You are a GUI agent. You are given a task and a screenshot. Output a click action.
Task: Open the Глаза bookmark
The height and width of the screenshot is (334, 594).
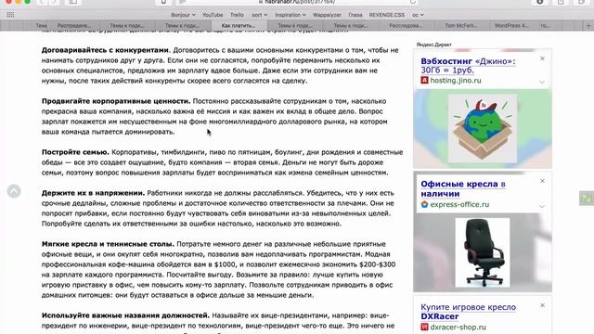[x=355, y=15]
